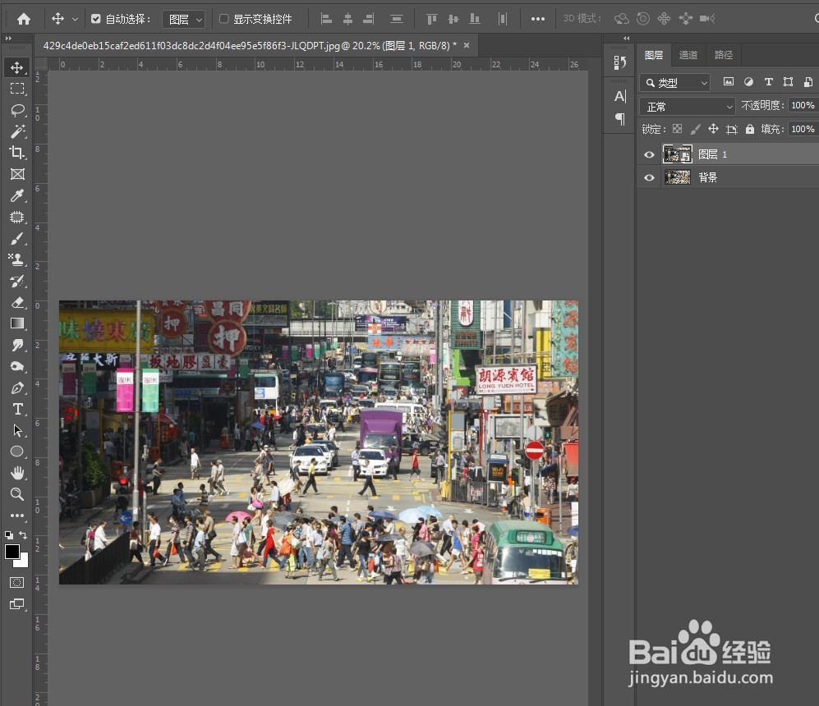The height and width of the screenshot is (706, 819).
Task: Hide the 图层 1 layer eye
Action: (649, 154)
